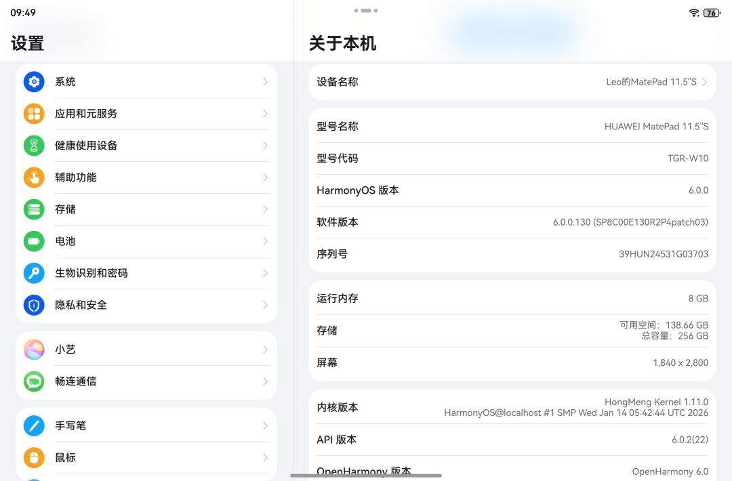Open 畅连通信 row chevron
This screenshot has width=732, height=481.
(x=265, y=381)
